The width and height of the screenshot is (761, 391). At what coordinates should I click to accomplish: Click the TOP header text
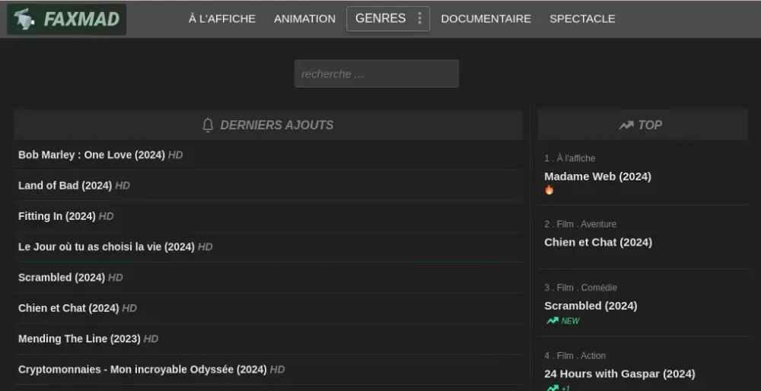[x=650, y=126]
